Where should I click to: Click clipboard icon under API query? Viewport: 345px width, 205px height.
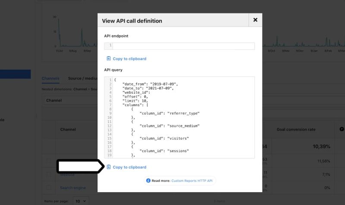109,167
